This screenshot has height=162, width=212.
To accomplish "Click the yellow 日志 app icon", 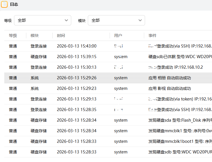I will [4, 4].
